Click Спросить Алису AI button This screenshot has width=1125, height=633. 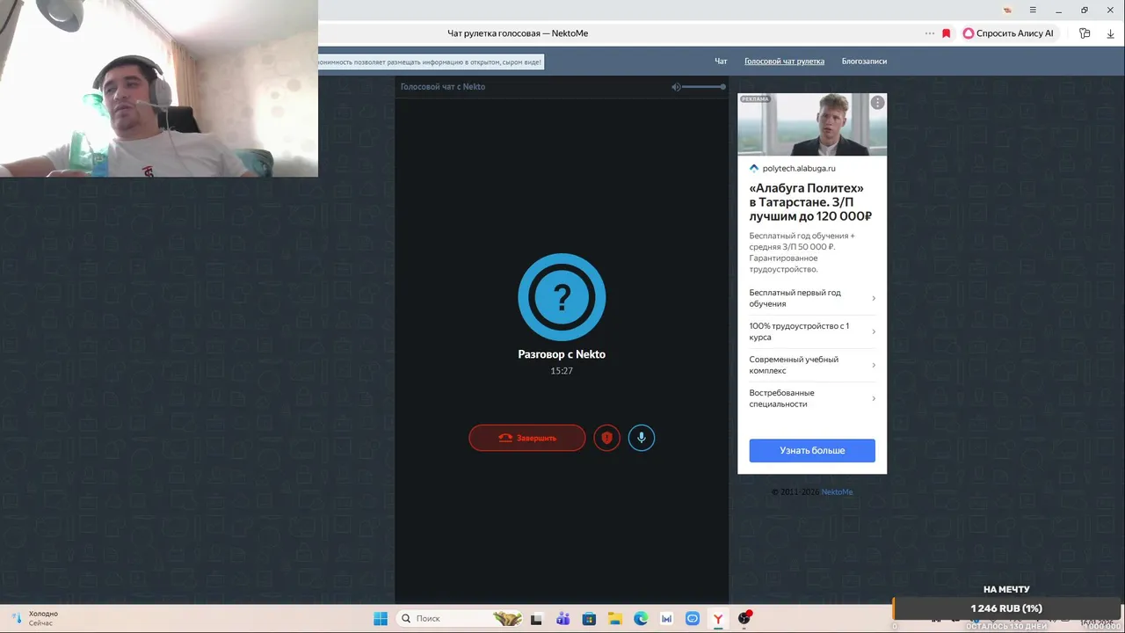(x=1007, y=33)
